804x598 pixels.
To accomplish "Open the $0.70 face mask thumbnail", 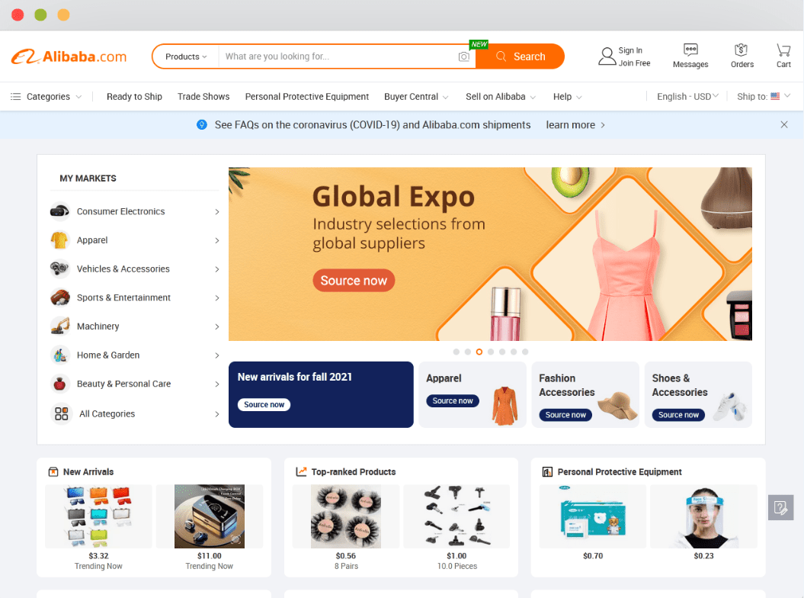I will pyautogui.click(x=593, y=516).
